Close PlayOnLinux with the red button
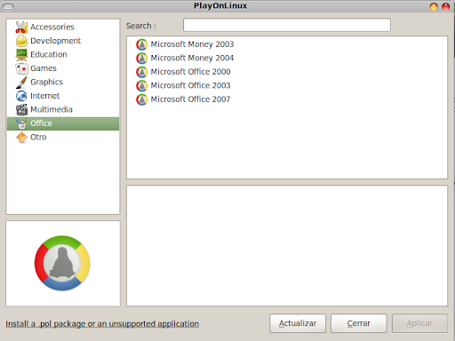 tap(446, 6)
